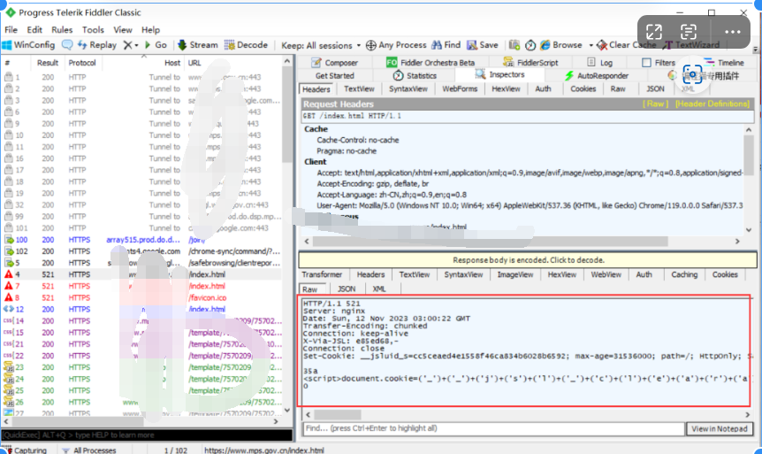Open the Timeline tab
762x454 pixels.
724,63
